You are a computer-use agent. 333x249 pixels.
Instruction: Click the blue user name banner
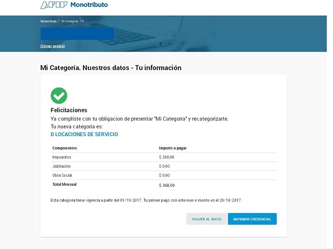pyautogui.click(x=77, y=34)
